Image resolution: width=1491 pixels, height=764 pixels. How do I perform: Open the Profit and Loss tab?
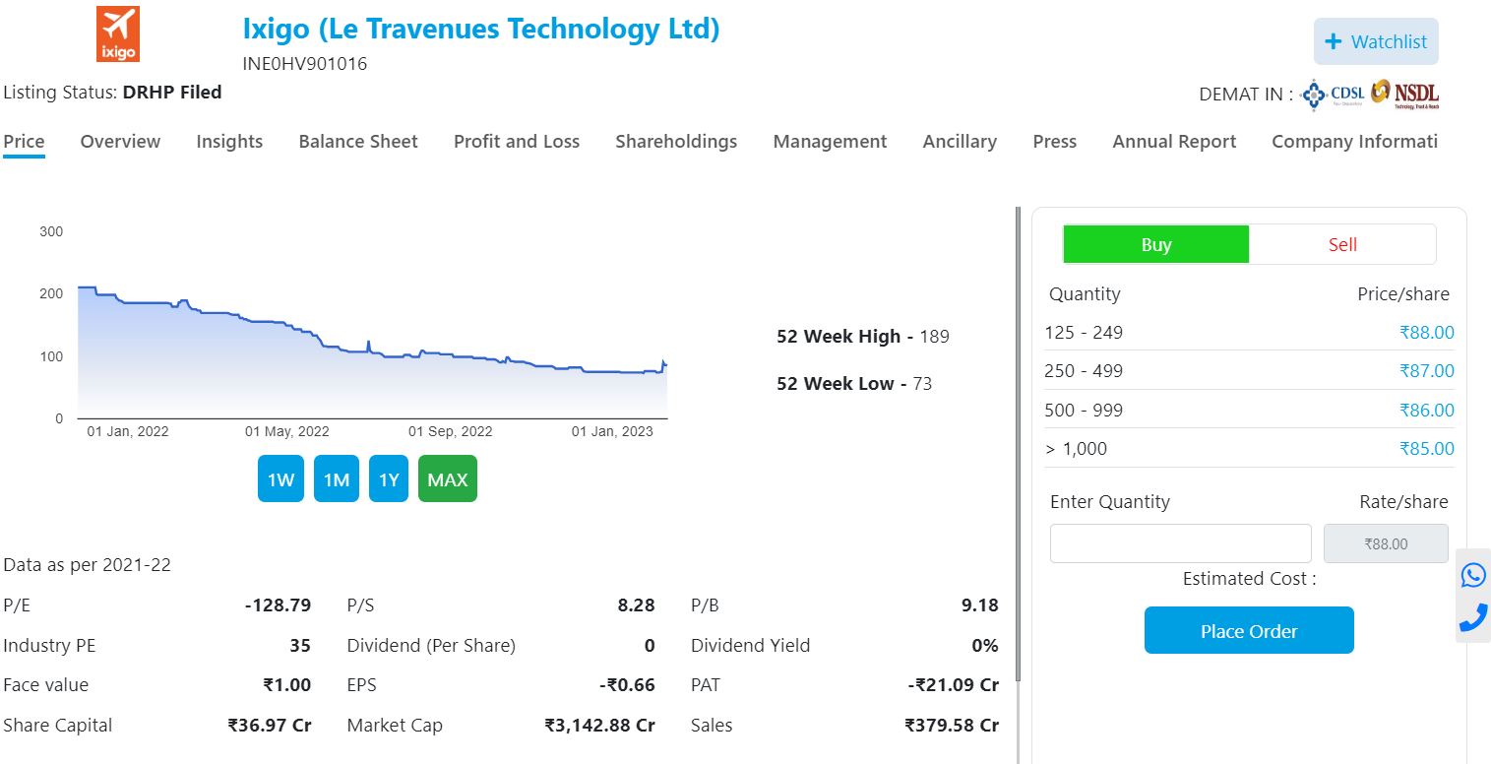(517, 142)
